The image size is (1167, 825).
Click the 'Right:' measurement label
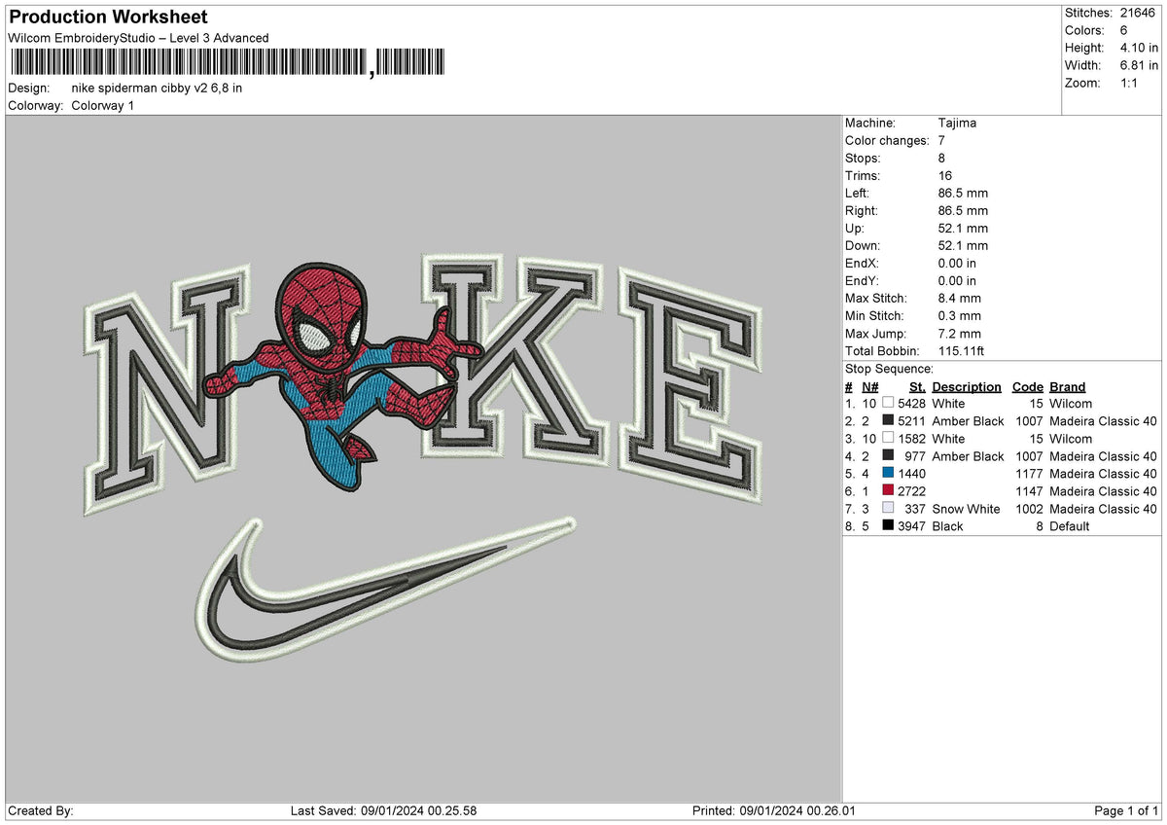pos(862,210)
